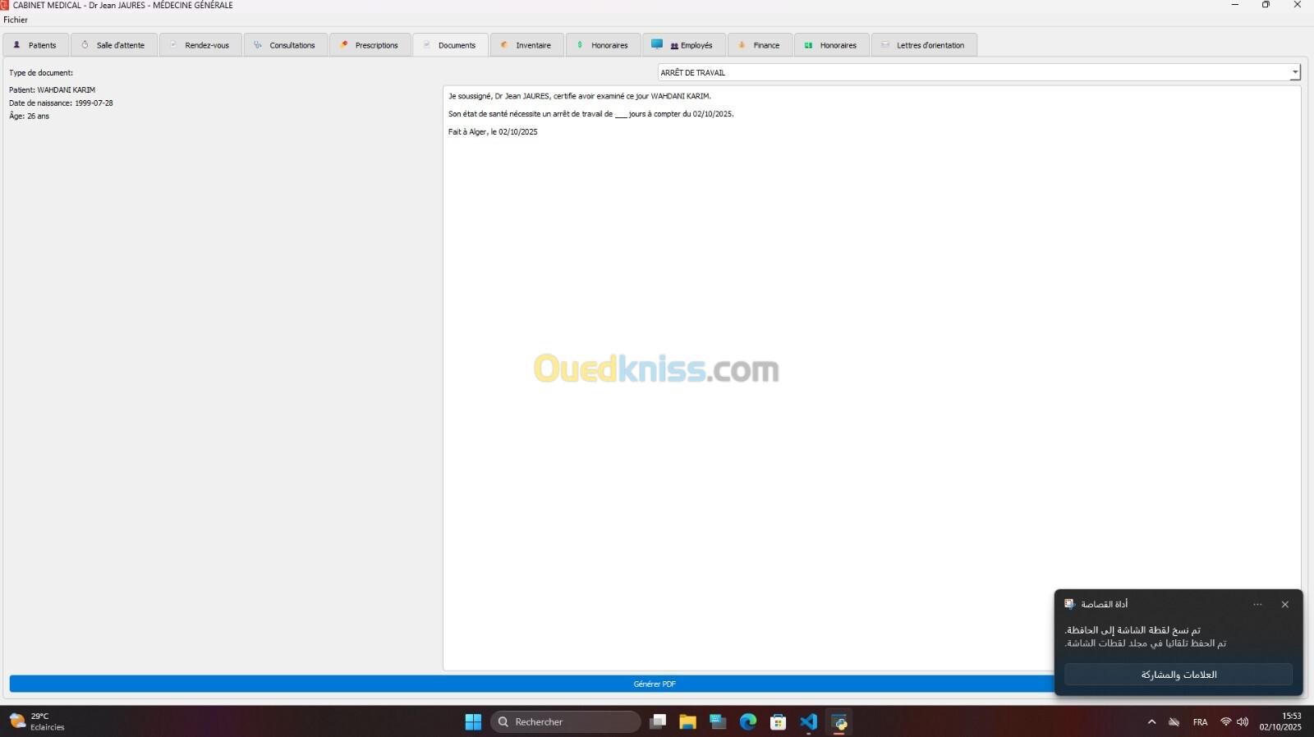
Task: Launch Microsoft Edge from the taskbar
Action: point(748,722)
